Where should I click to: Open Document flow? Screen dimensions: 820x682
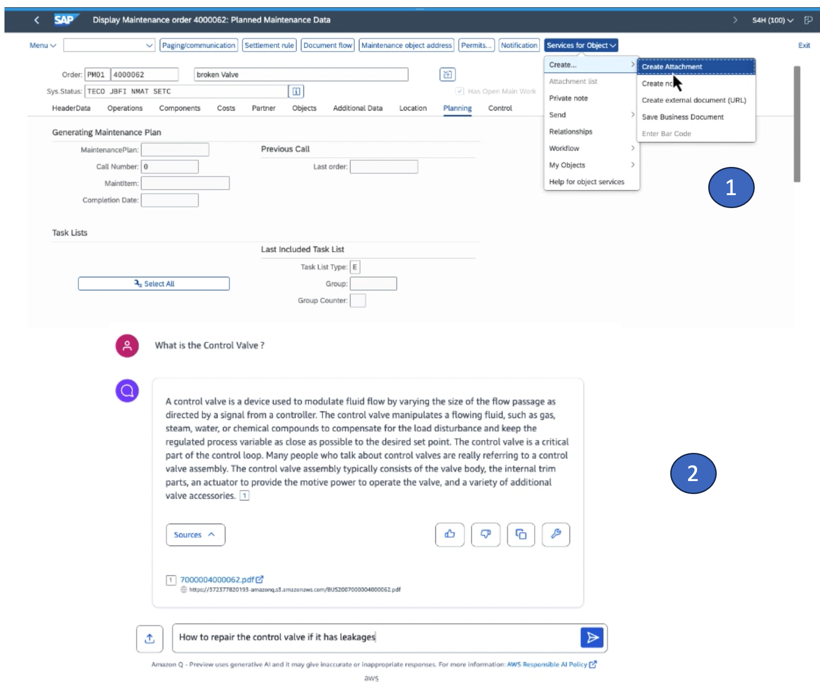tap(328, 45)
